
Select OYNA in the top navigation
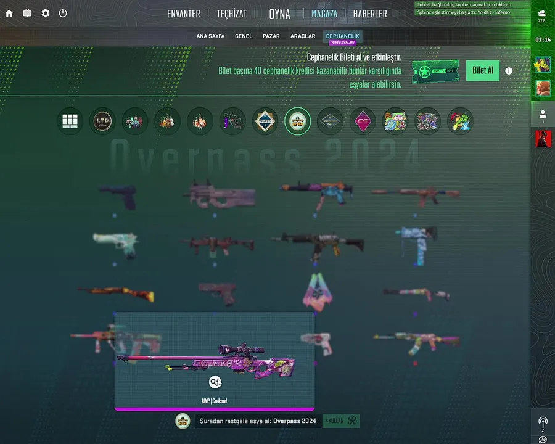pyautogui.click(x=279, y=14)
